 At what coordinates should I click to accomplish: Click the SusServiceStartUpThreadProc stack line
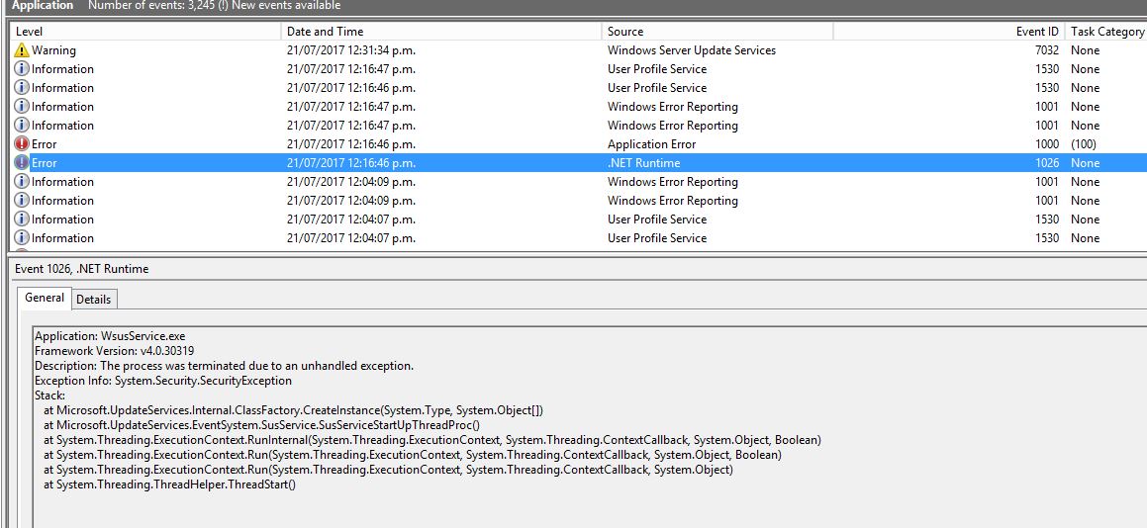[262, 425]
